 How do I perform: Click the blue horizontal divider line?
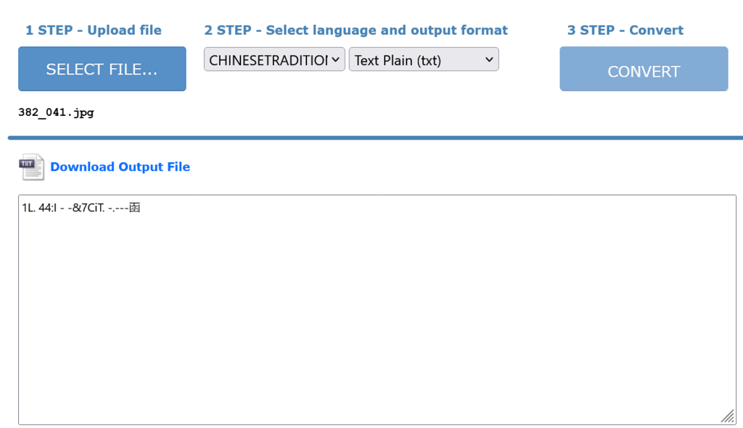tap(375, 138)
